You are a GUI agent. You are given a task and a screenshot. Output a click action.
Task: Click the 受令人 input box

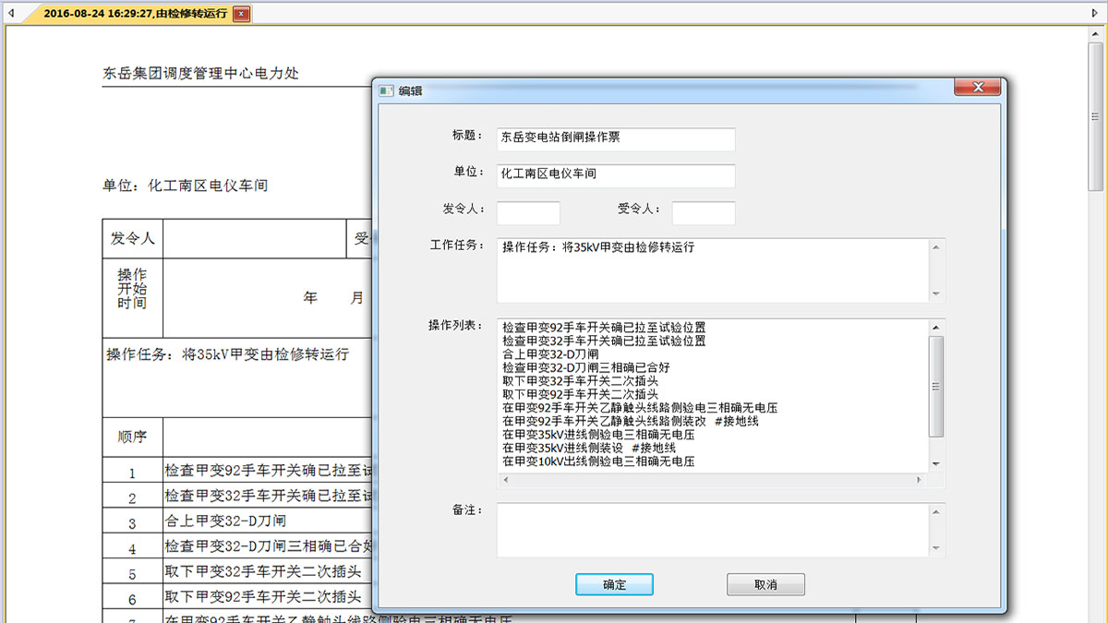pyautogui.click(x=704, y=213)
